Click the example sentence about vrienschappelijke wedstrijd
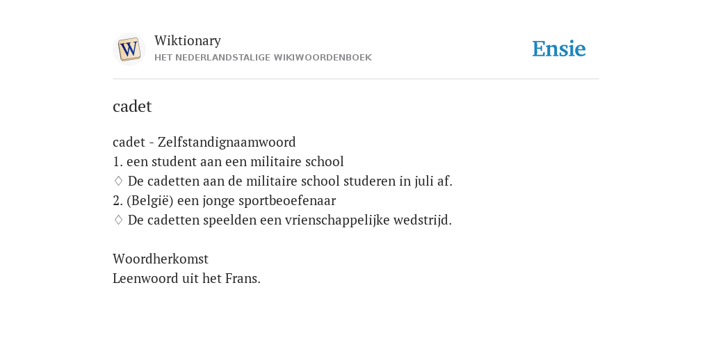Viewport: 712px width, 356px height. tap(290, 220)
